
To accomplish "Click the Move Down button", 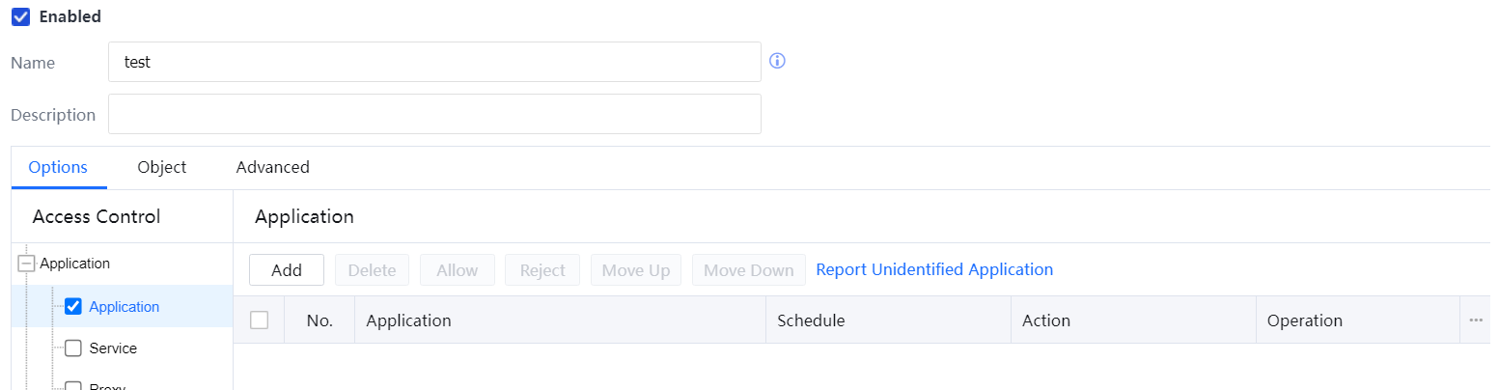I will coord(748,270).
